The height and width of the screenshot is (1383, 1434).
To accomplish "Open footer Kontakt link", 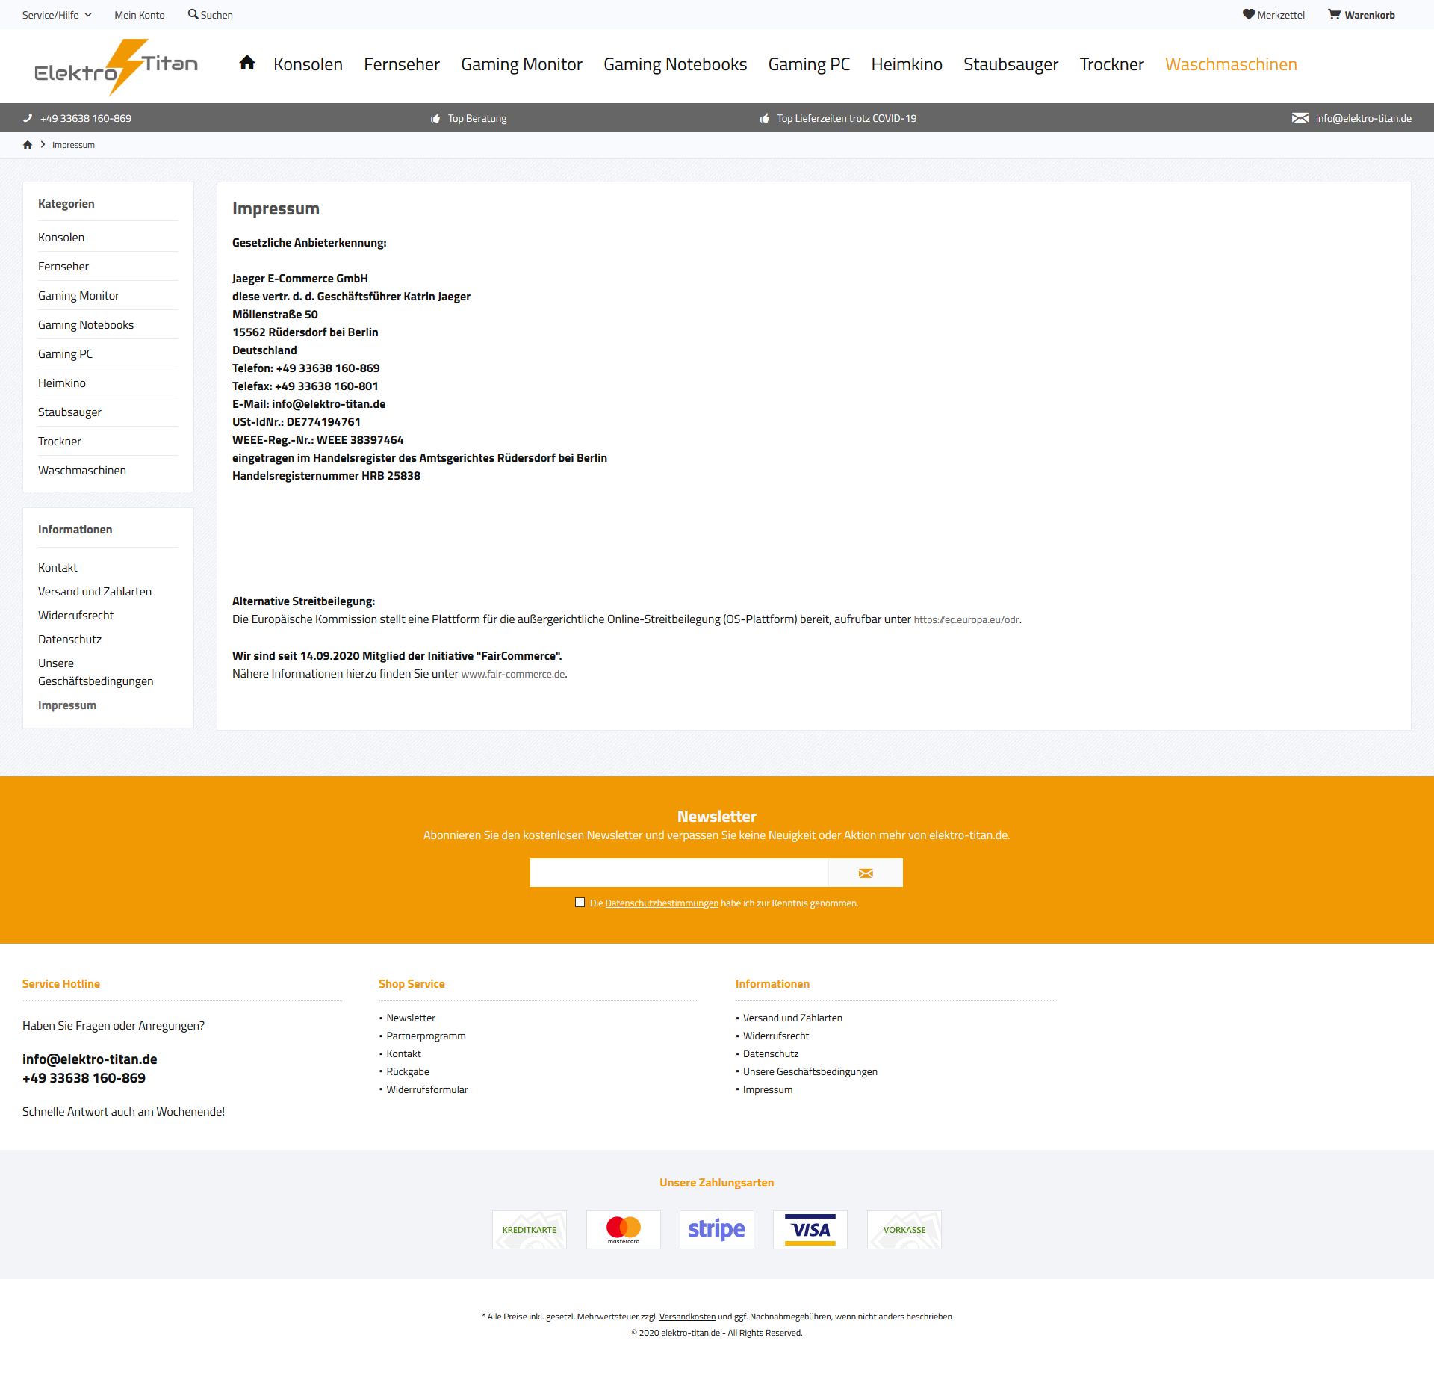I will click(403, 1054).
